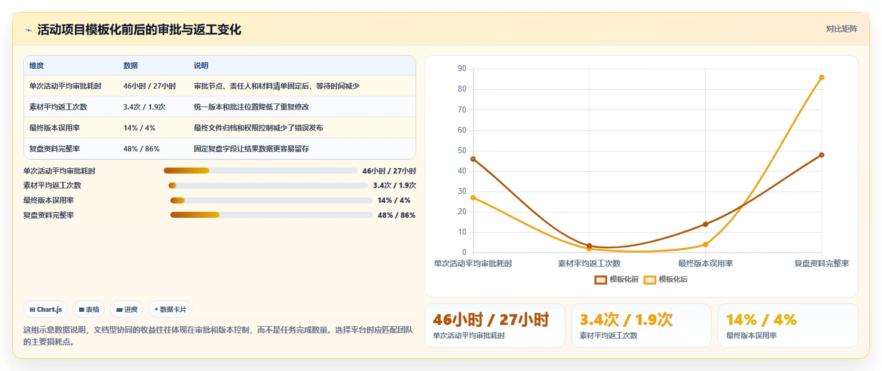The image size is (882, 371).
Task: Open the 14% / 4% stat card
Action: [788, 326]
